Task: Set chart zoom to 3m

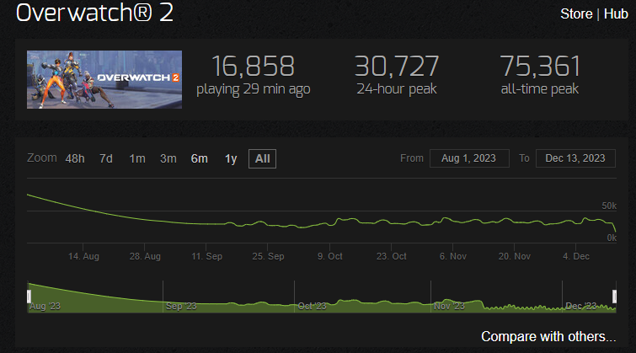Action: coord(168,158)
